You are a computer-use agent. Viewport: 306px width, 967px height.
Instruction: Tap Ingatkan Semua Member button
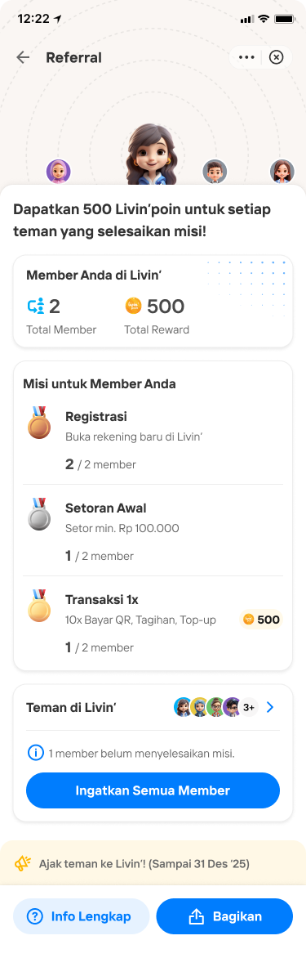click(x=153, y=790)
